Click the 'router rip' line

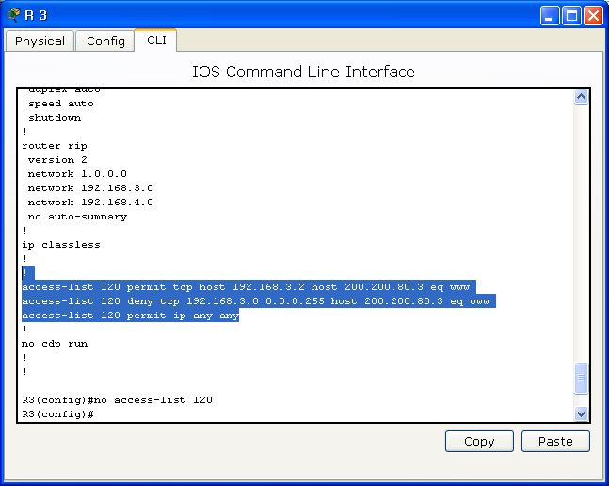(55, 146)
